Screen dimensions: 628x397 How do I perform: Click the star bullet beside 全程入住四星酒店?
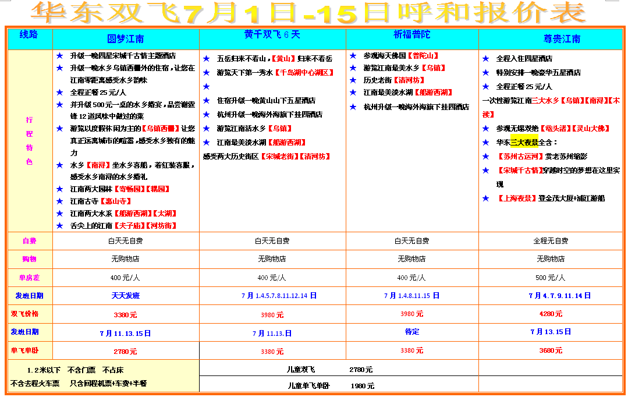tap(485, 59)
